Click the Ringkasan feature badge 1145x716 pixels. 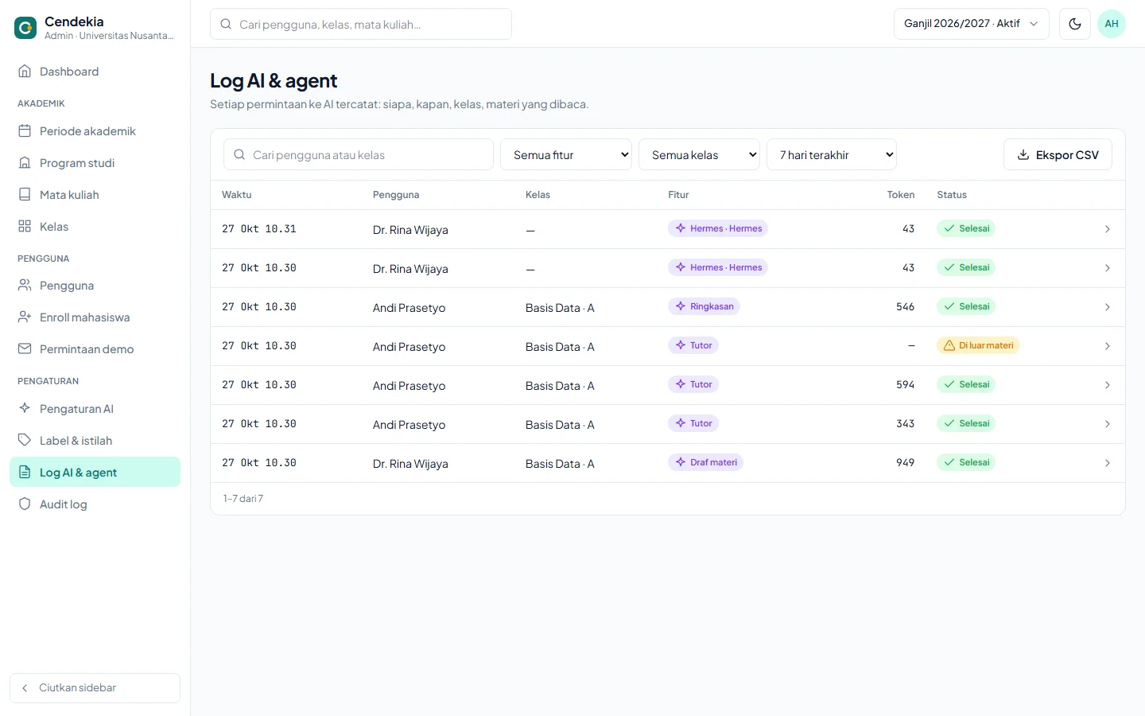pyautogui.click(x=704, y=306)
